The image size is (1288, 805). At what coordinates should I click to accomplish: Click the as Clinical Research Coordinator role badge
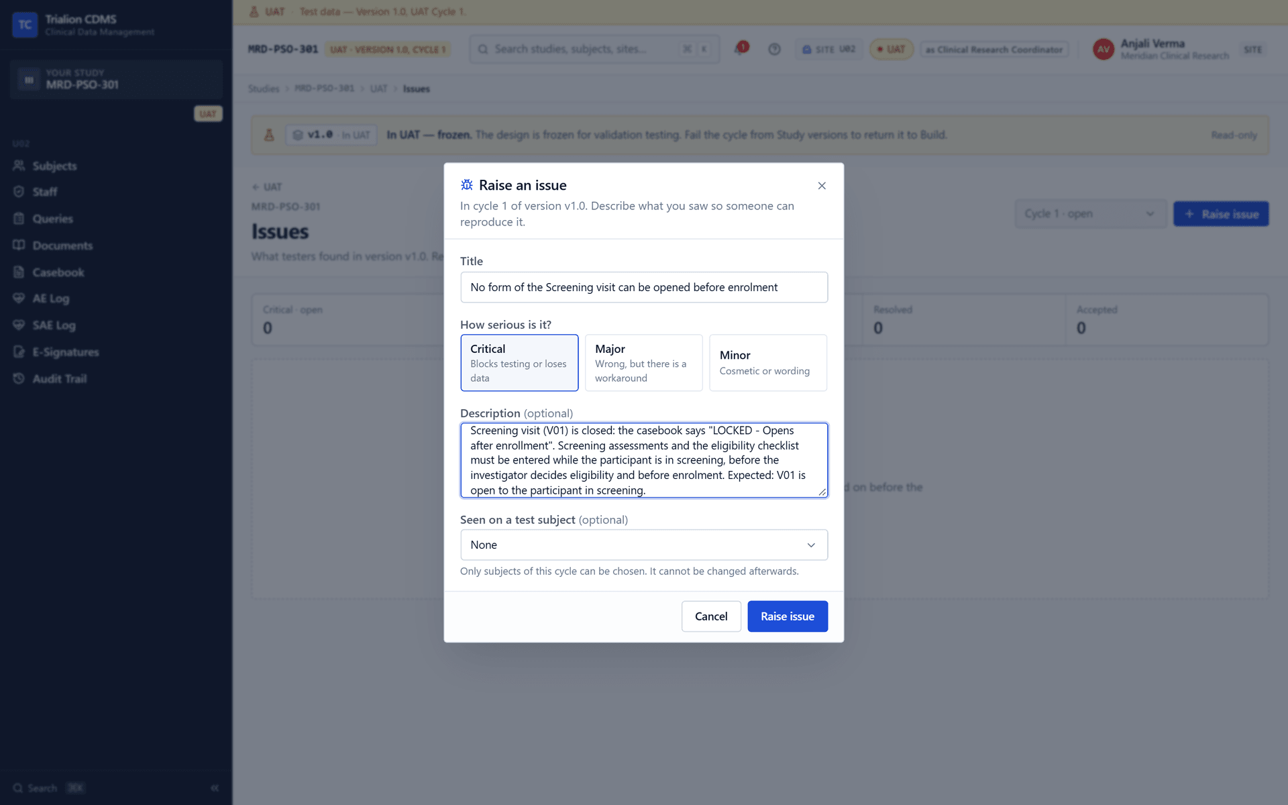pyautogui.click(x=994, y=49)
